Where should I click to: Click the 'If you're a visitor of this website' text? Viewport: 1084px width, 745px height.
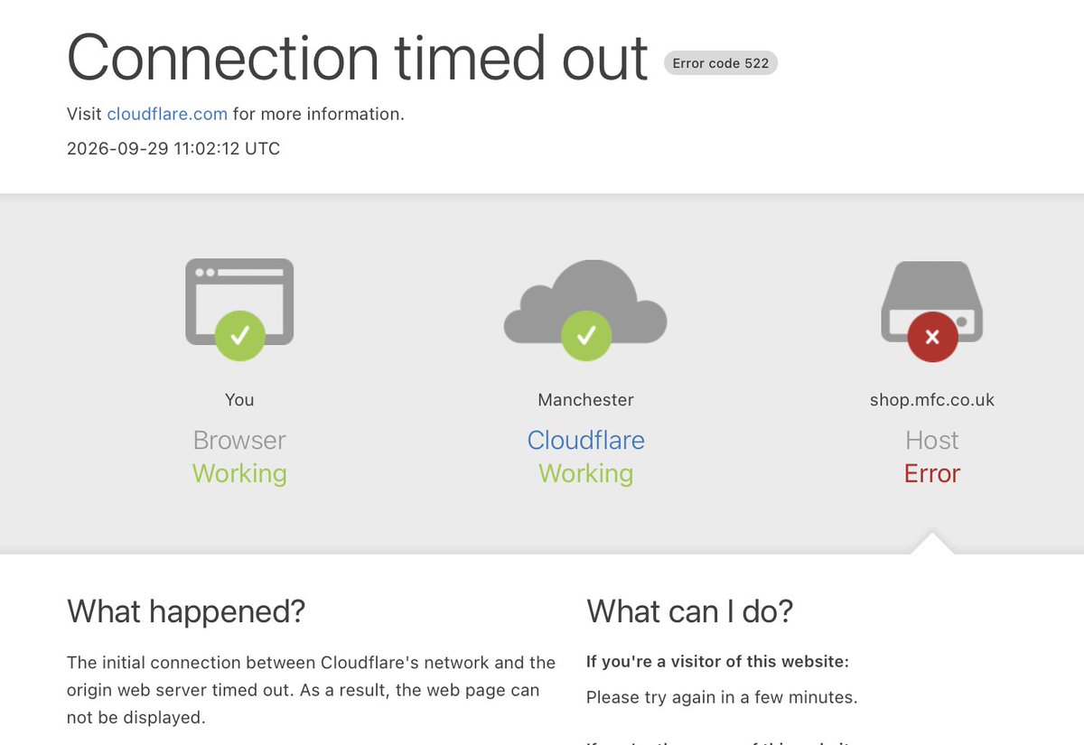717,662
